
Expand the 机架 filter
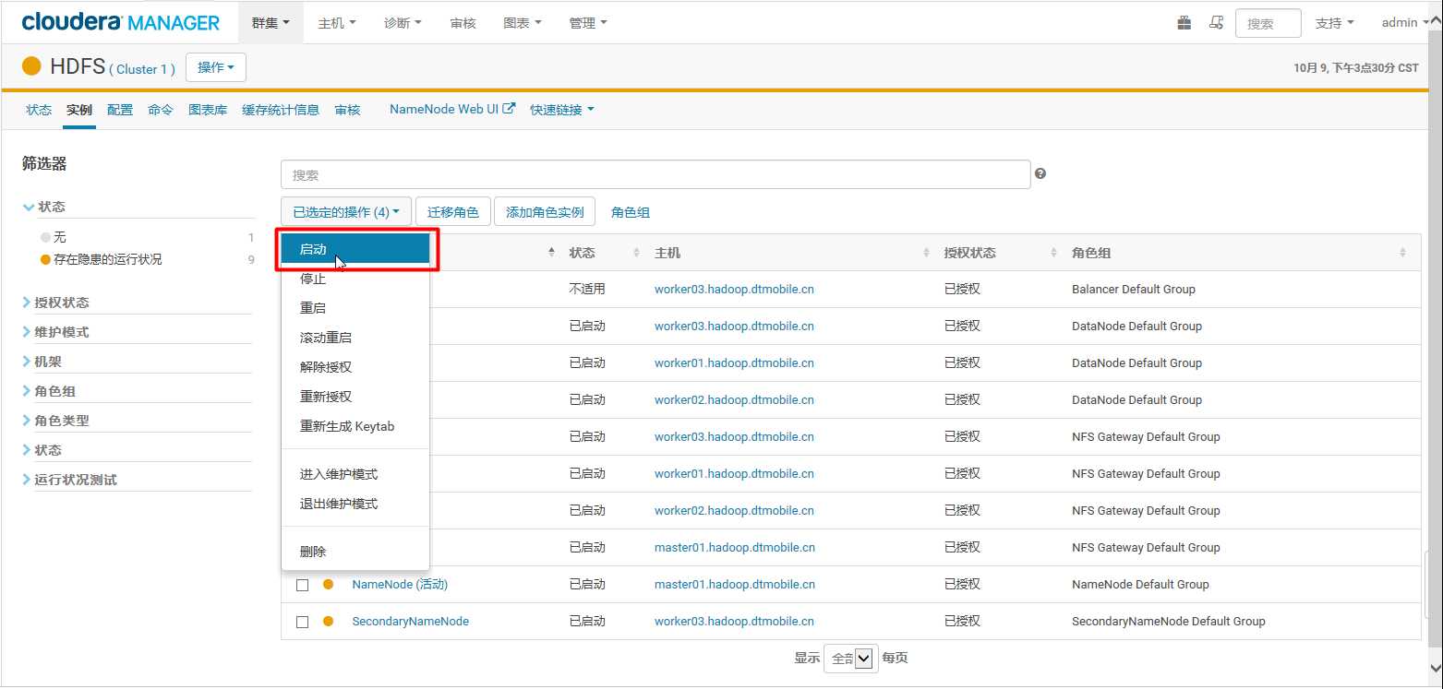click(42, 362)
